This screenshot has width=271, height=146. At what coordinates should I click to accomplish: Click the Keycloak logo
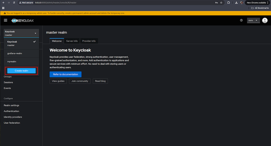click(23, 20)
